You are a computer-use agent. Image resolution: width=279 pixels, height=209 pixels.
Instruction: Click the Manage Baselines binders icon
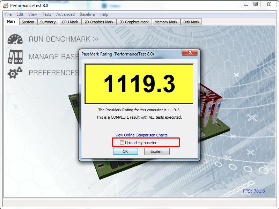[15, 57]
